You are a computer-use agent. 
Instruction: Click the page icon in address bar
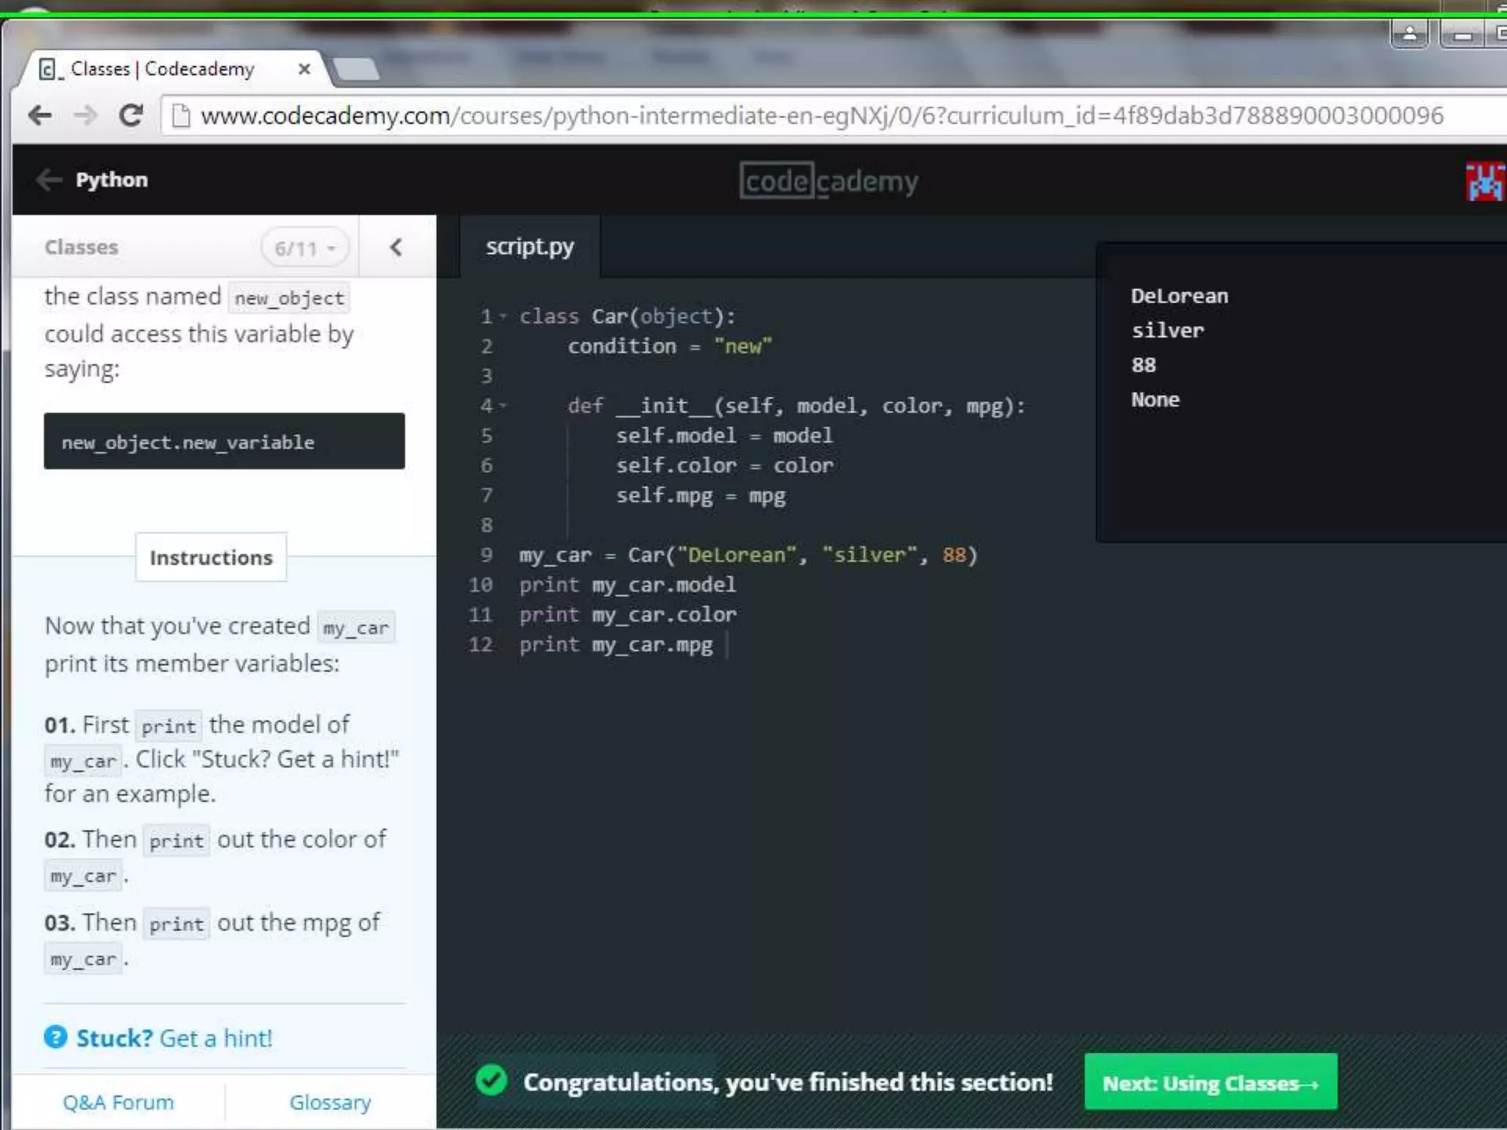pyautogui.click(x=180, y=116)
